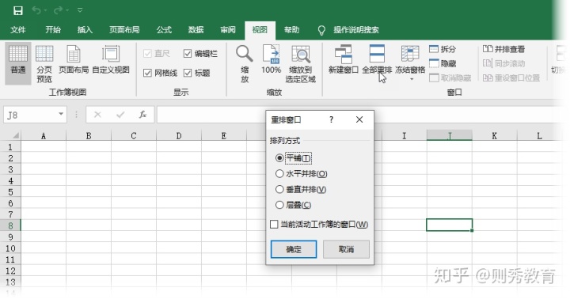570x299 pixels.
Task: Click the select all corner triangle
Action: pos(15,135)
